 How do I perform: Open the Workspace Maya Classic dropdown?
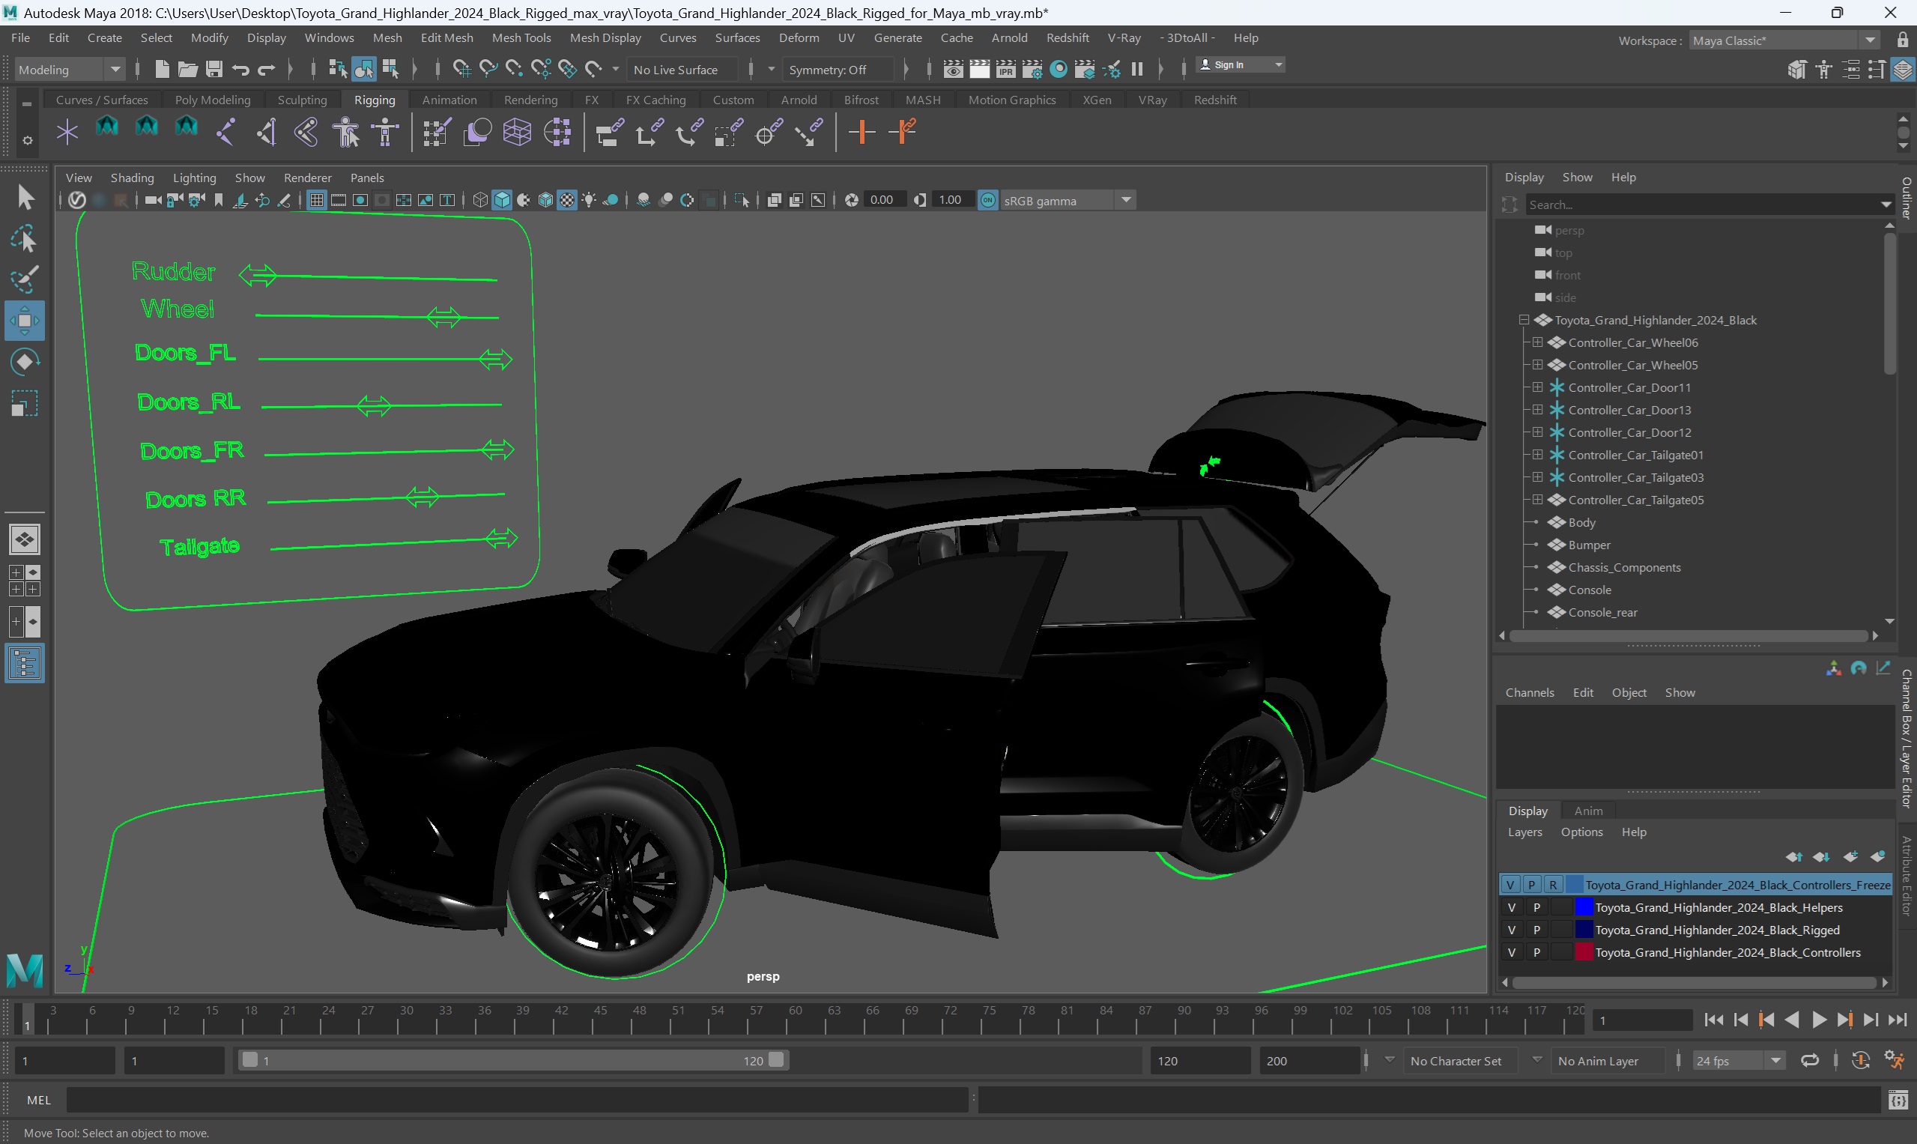coord(1784,40)
